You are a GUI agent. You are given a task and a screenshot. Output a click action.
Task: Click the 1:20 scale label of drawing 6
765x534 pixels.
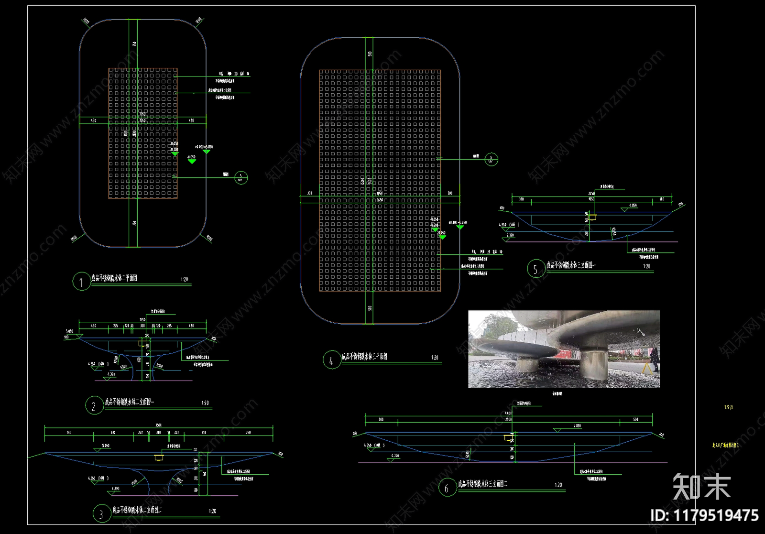click(x=558, y=485)
